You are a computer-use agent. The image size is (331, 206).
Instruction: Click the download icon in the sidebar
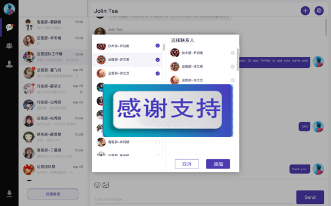[9, 193]
